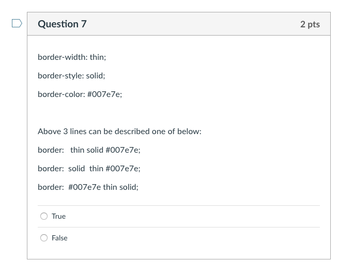Click the "border: thin solid #007e7e;" line

tap(89, 150)
